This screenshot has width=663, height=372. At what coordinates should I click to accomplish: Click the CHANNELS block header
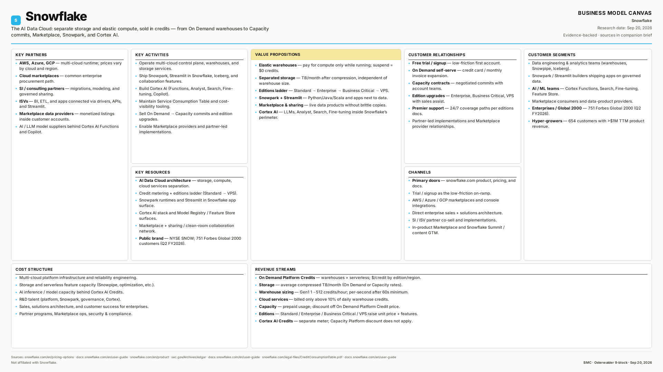click(x=420, y=172)
